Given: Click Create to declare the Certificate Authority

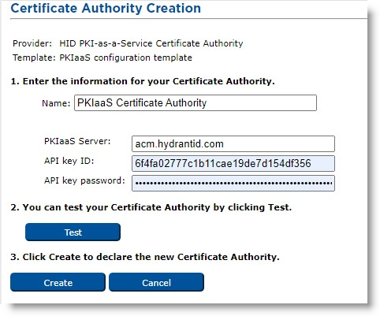Looking at the screenshot, I should [x=58, y=282].
